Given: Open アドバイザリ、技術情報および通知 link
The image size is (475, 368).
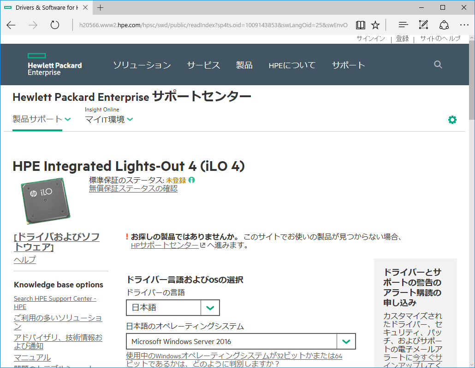Looking at the screenshot, I should click(58, 342).
